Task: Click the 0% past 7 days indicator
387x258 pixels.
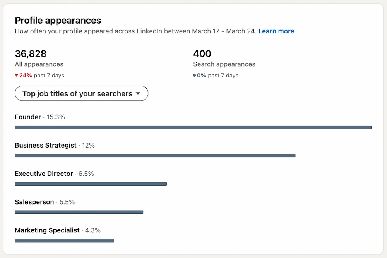Action: click(x=216, y=76)
